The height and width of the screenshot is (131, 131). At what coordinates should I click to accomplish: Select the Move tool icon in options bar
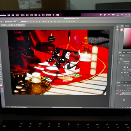1,21
